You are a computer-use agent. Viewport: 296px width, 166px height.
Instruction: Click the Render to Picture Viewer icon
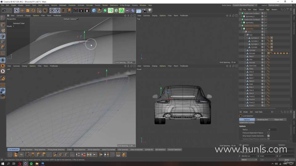pyautogui.click(x=82, y=10)
